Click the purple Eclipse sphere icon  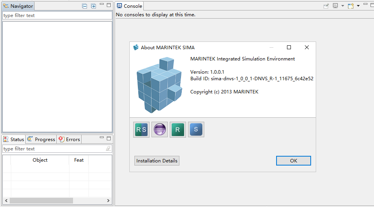click(160, 129)
